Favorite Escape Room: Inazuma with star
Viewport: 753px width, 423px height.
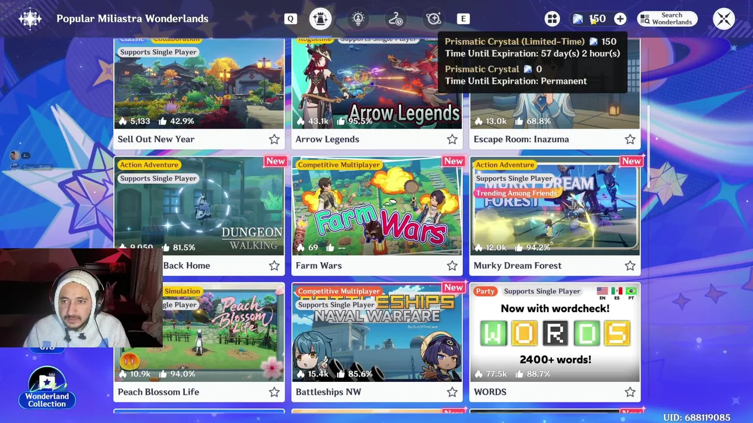click(x=630, y=139)
